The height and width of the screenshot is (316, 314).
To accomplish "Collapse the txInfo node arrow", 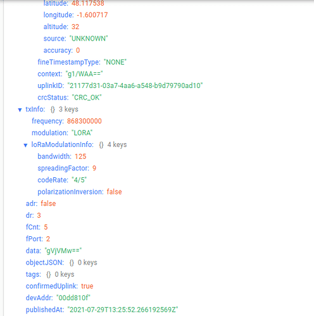I will [20, 110].
